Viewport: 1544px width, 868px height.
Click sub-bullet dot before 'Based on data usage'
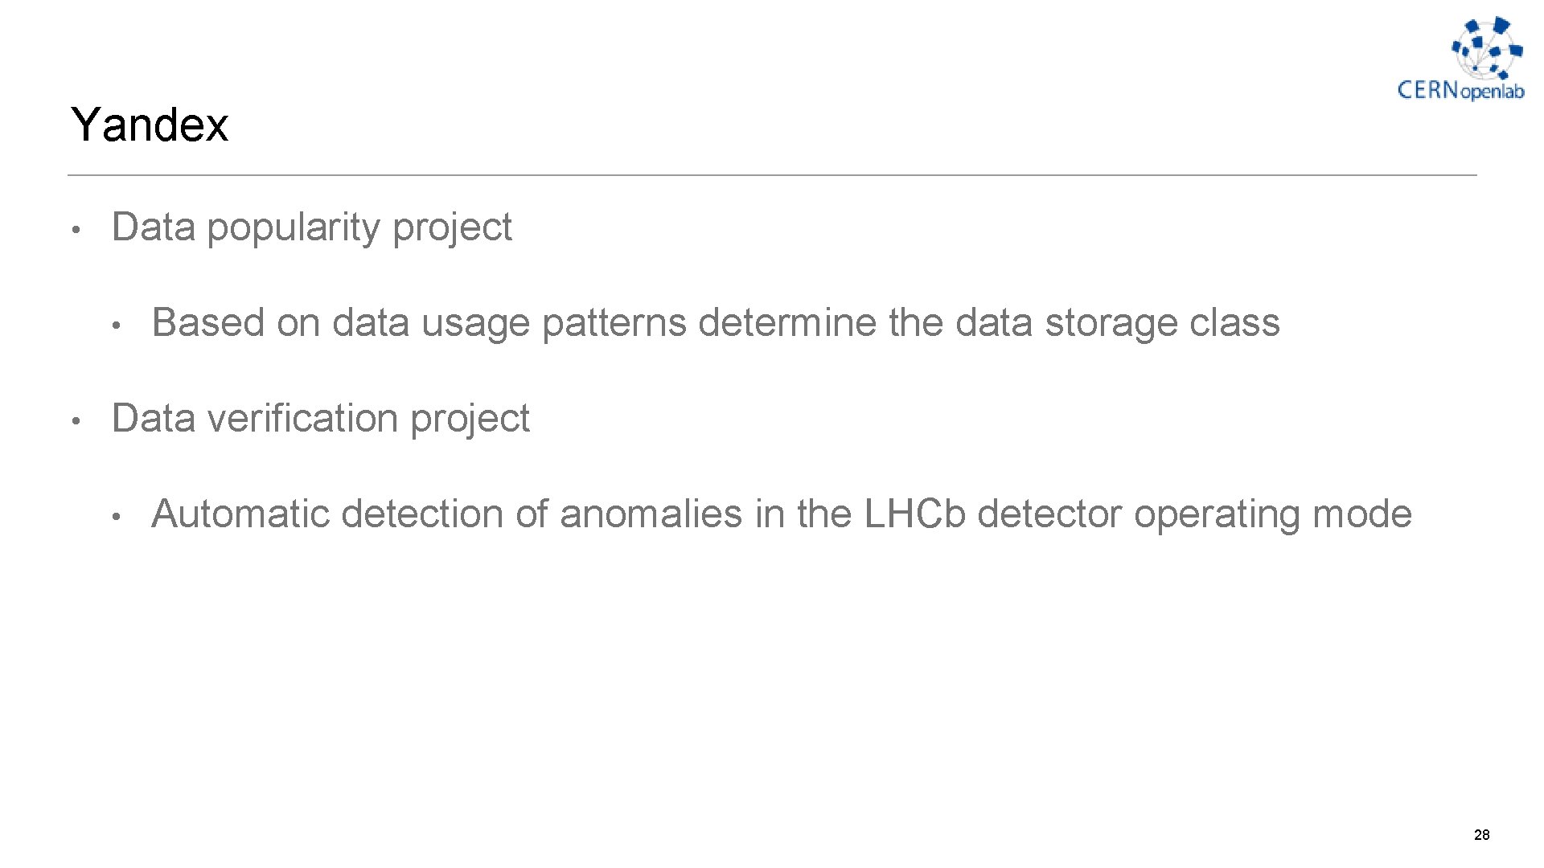click(x=117, y=325)
